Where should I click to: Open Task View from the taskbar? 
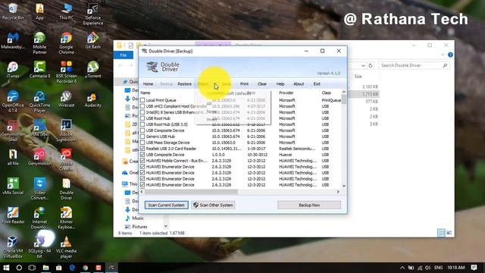(32, 268)
